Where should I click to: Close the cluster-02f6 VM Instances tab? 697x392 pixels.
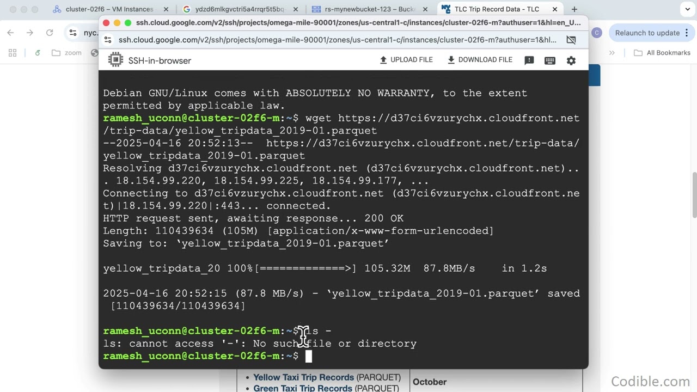coord(166,9)
